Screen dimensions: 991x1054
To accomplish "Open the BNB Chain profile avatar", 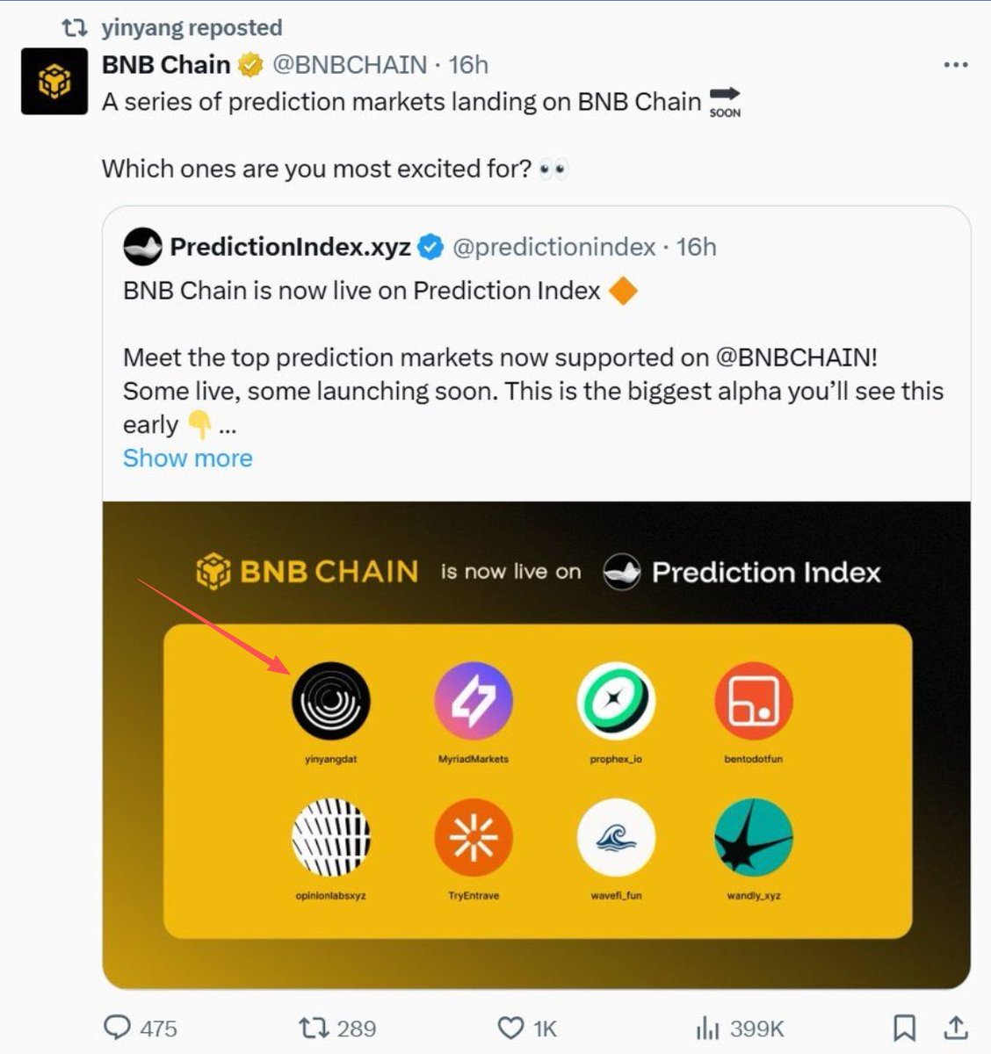I will pos(54,82).
